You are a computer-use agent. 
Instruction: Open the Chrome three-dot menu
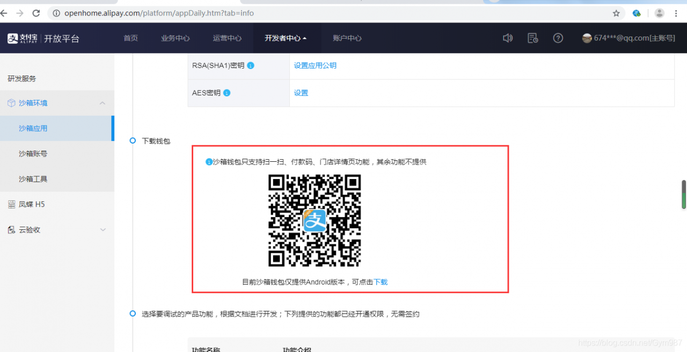(676, 13)
